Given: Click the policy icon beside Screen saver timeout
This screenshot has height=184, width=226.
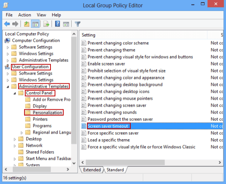Looking at the screenshot, I should (x=84, y=126).
